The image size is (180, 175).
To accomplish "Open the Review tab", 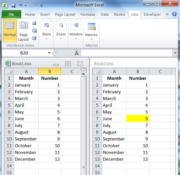I will [x=119, y=14].
